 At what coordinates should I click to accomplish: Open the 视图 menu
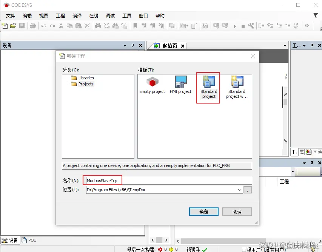[44, 15]
